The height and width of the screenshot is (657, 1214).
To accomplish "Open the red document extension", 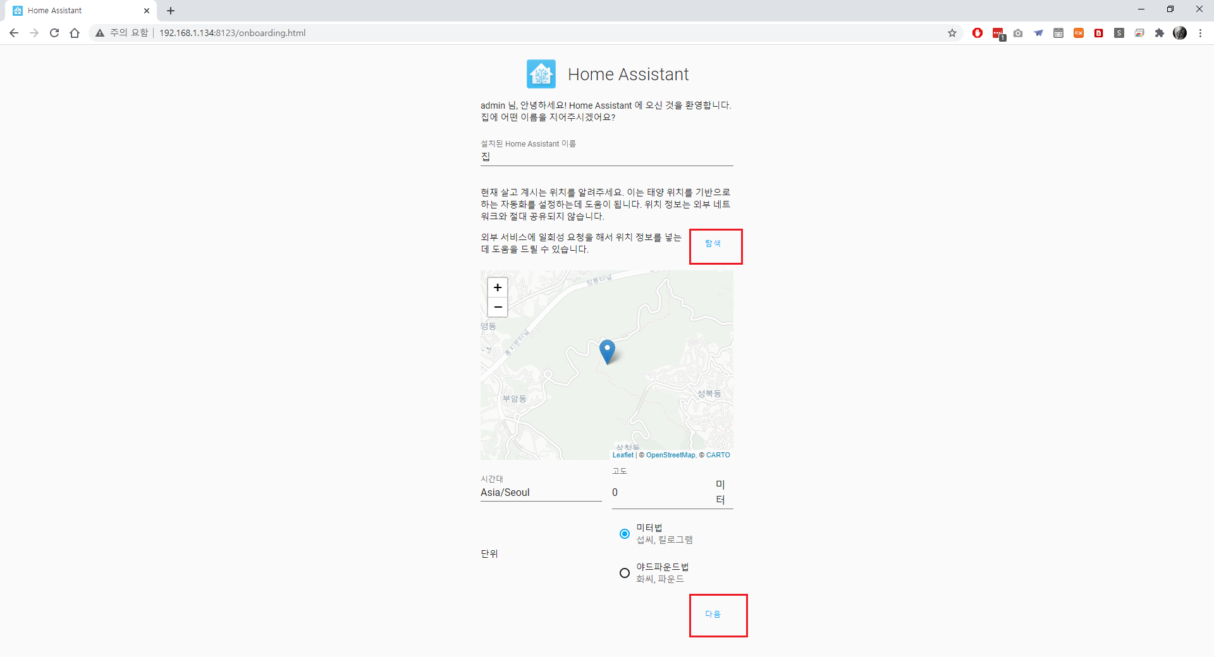I will pos(1099,33).
